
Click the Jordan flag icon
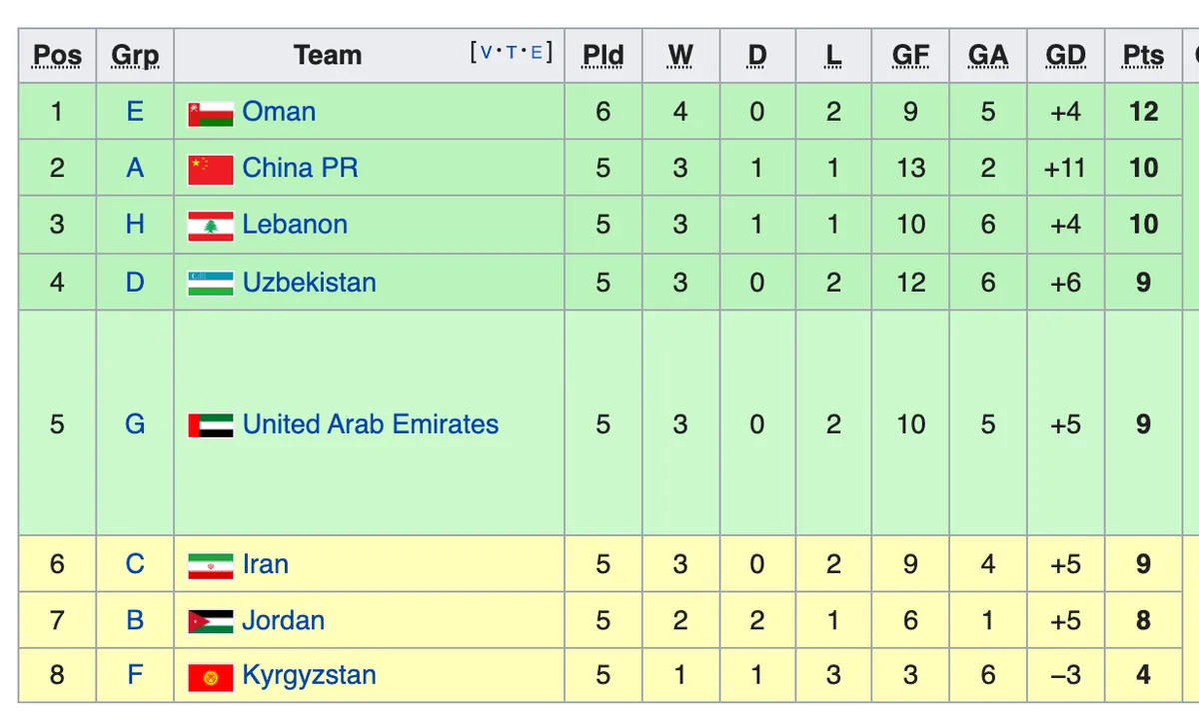click(x=211, y=622)
